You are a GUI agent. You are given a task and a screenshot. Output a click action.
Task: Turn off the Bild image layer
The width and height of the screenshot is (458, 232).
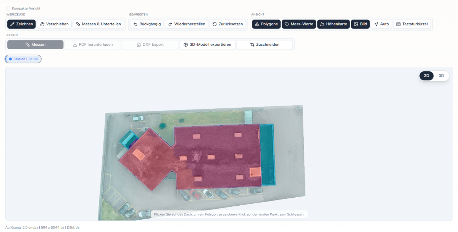pyautogui.click(x=360, y=24)
